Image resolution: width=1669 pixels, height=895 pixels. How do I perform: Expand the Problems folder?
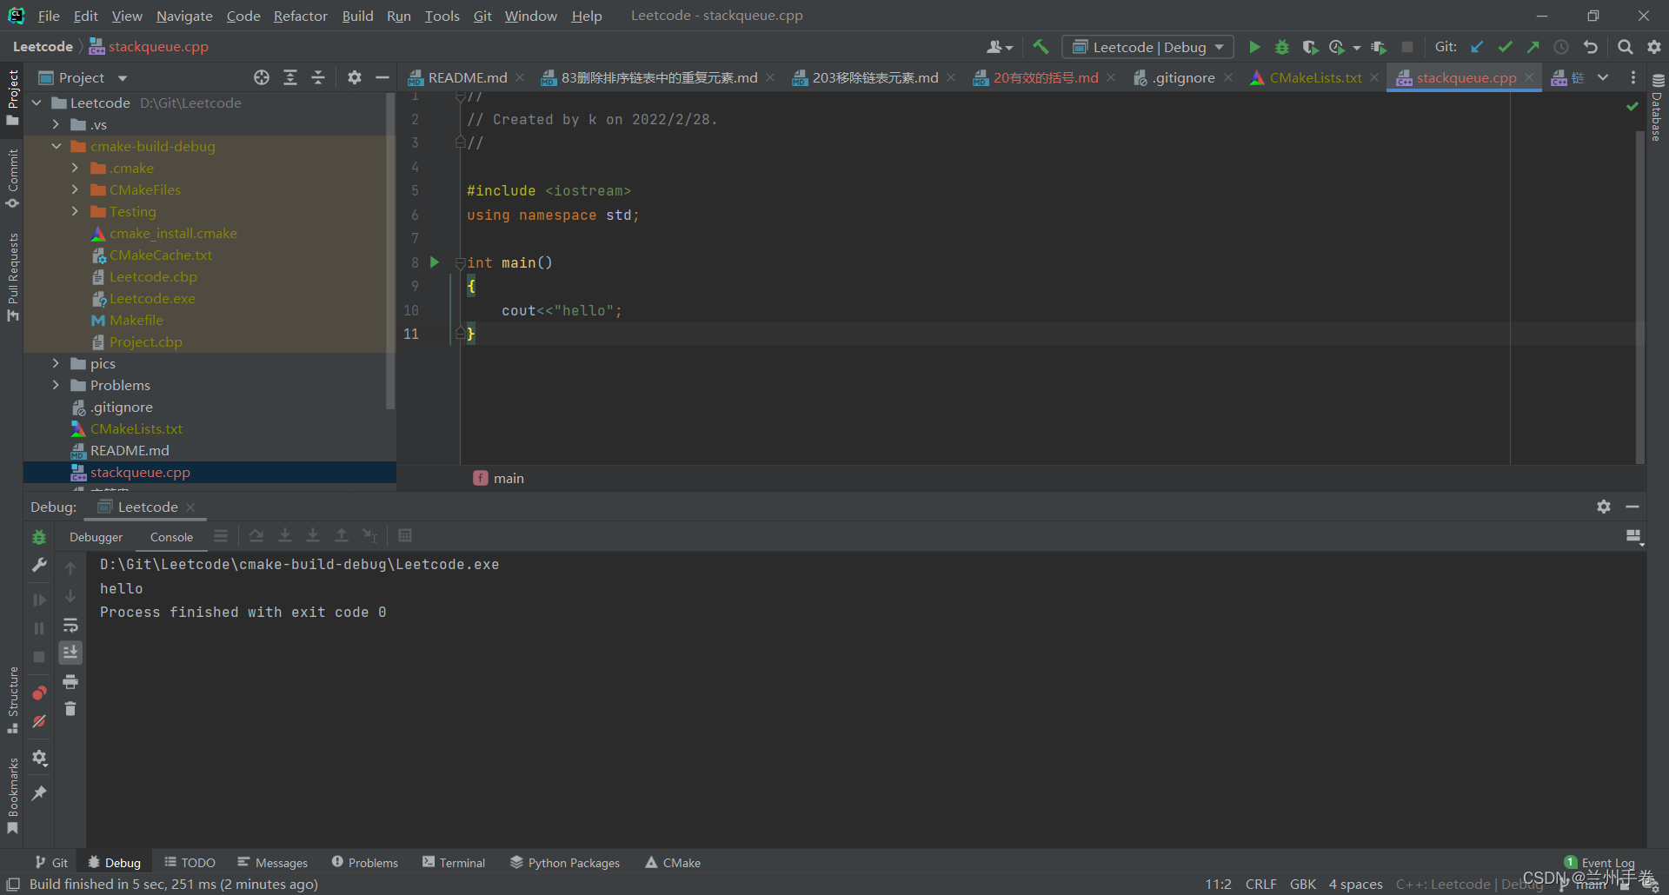[57, 385]
